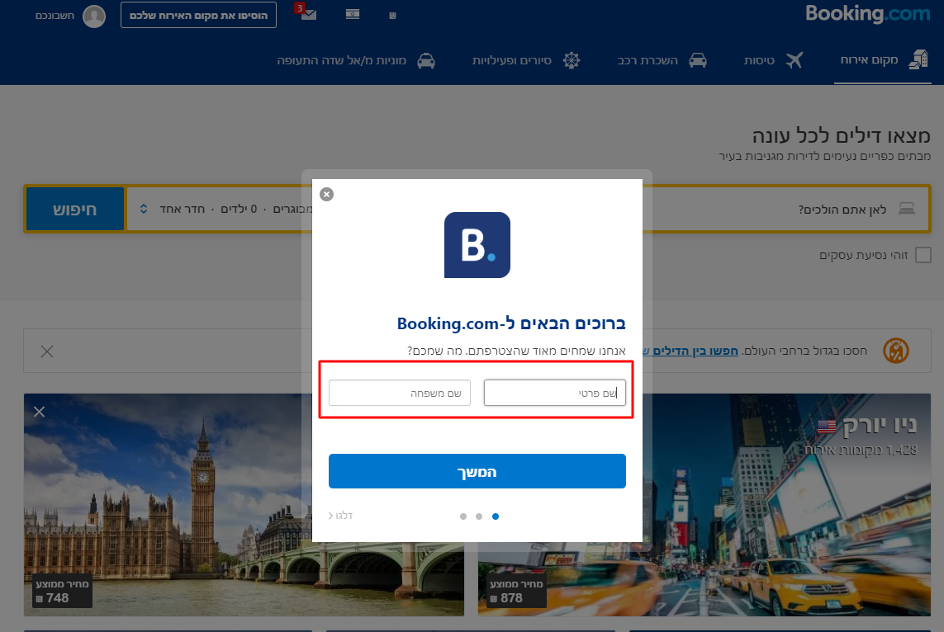Click the 1,428 מקומות אירוח text
Image resolution: width=944 pixels, height=632 pixels.
[x=861, y=450]
